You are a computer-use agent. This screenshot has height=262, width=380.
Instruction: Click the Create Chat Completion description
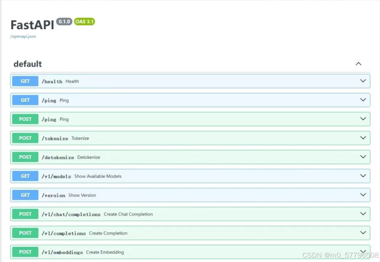128,214
